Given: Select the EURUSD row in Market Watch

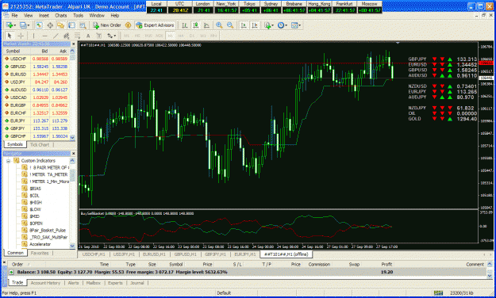Looking at the screenshot, I should click(36, 74).
